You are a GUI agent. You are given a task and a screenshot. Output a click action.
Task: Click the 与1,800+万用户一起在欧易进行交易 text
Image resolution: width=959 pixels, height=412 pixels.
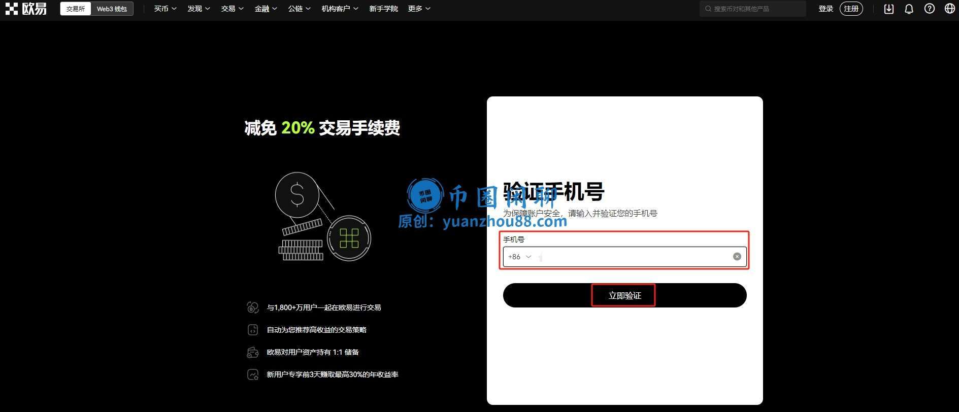(x=324, y=307)
